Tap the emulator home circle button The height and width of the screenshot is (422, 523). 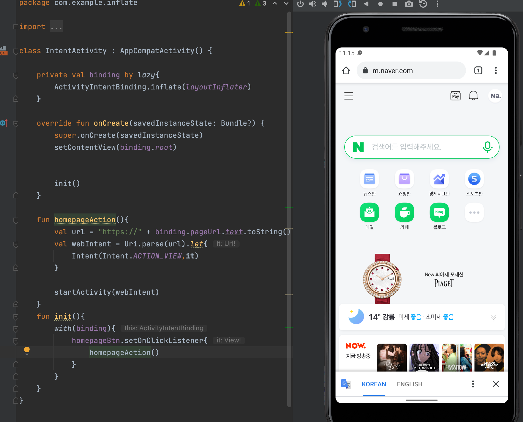(x=380, y=4)
